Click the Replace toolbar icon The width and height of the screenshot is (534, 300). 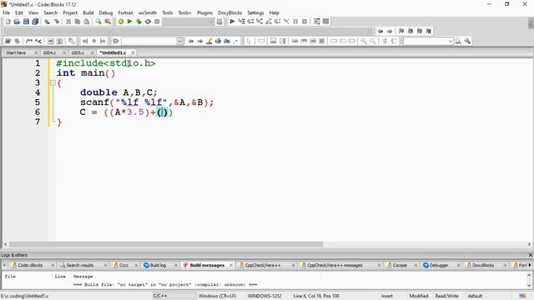coord(108,22)
